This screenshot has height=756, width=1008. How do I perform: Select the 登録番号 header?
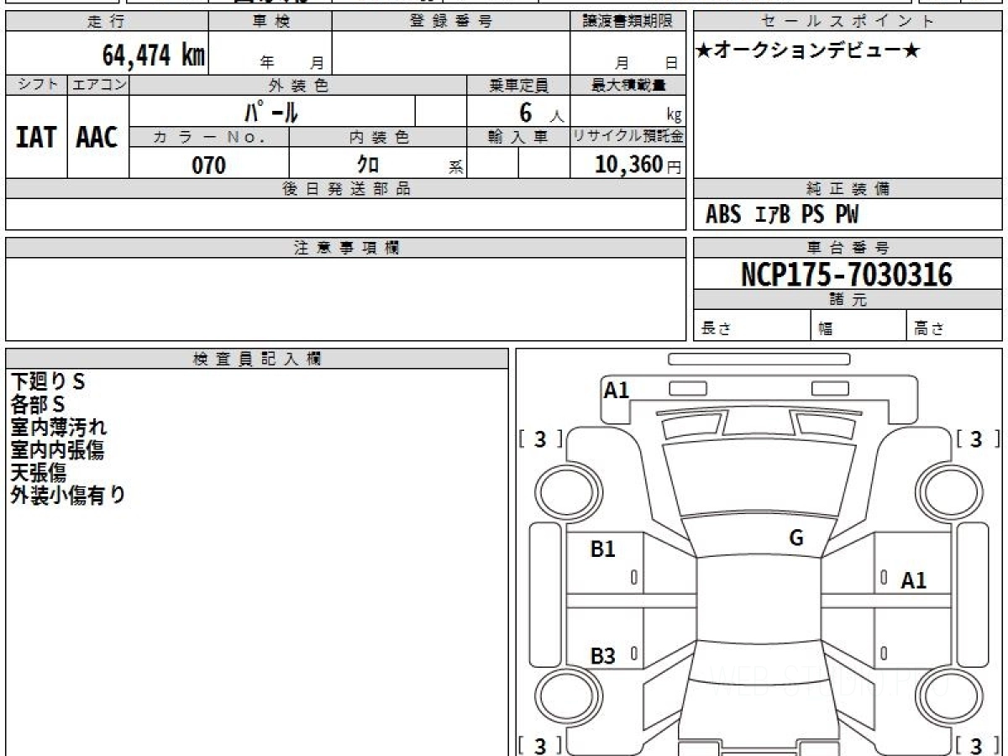coord(450,22)
